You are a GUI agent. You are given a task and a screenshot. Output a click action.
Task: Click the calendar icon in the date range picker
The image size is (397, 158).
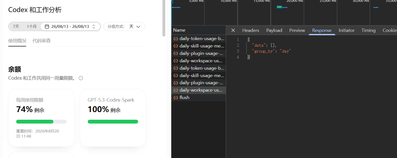tap(47, 26)
